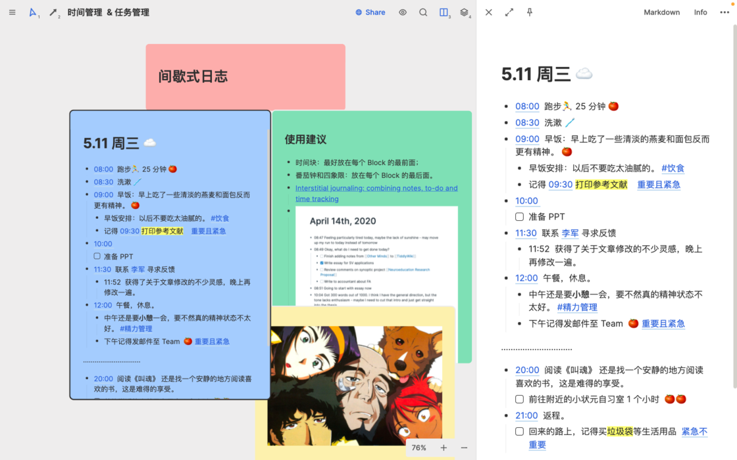Open search with the magnifier icon

(423, 12)
